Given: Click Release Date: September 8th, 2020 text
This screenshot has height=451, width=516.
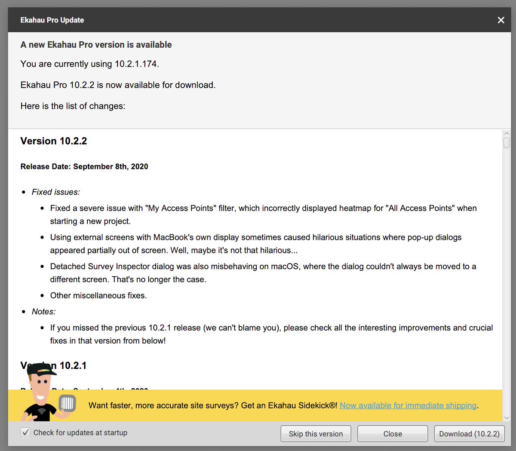Looking at the screenshot, I should [x=84, y=166].
